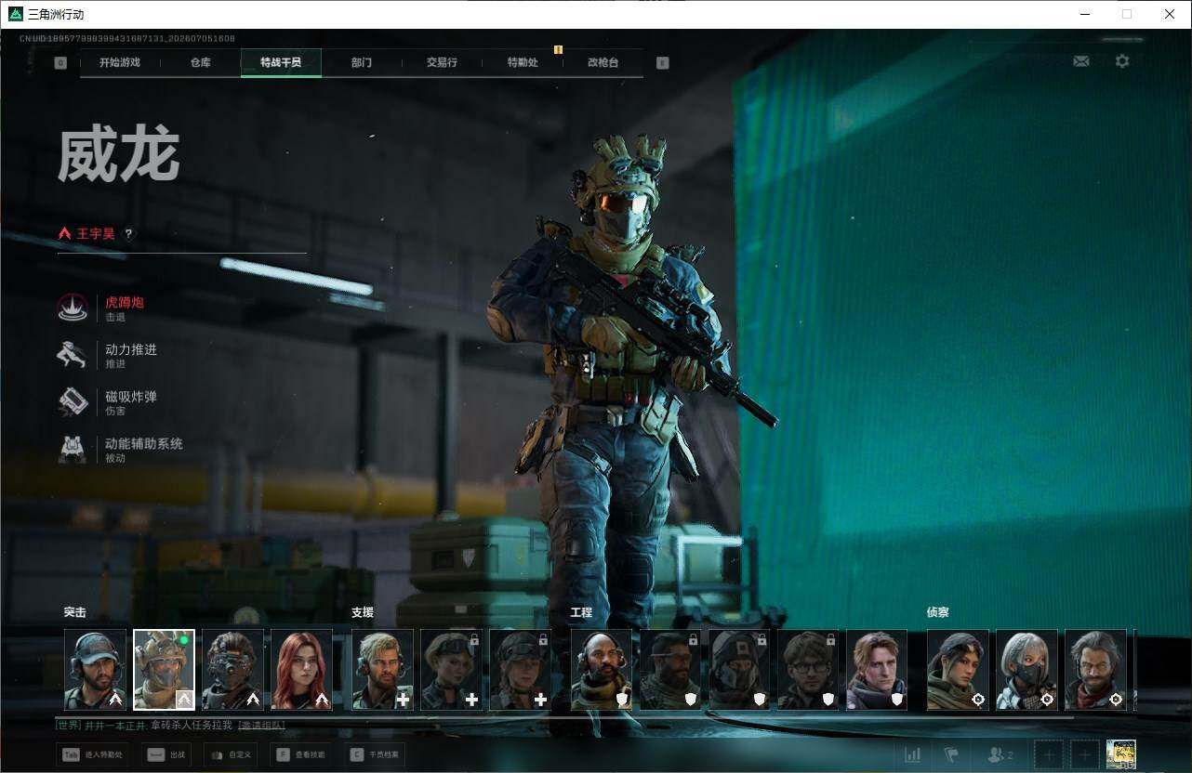Click the question mark beside 王宇昊
Viewport: 1192px width, 773px height.
point(128,234)
